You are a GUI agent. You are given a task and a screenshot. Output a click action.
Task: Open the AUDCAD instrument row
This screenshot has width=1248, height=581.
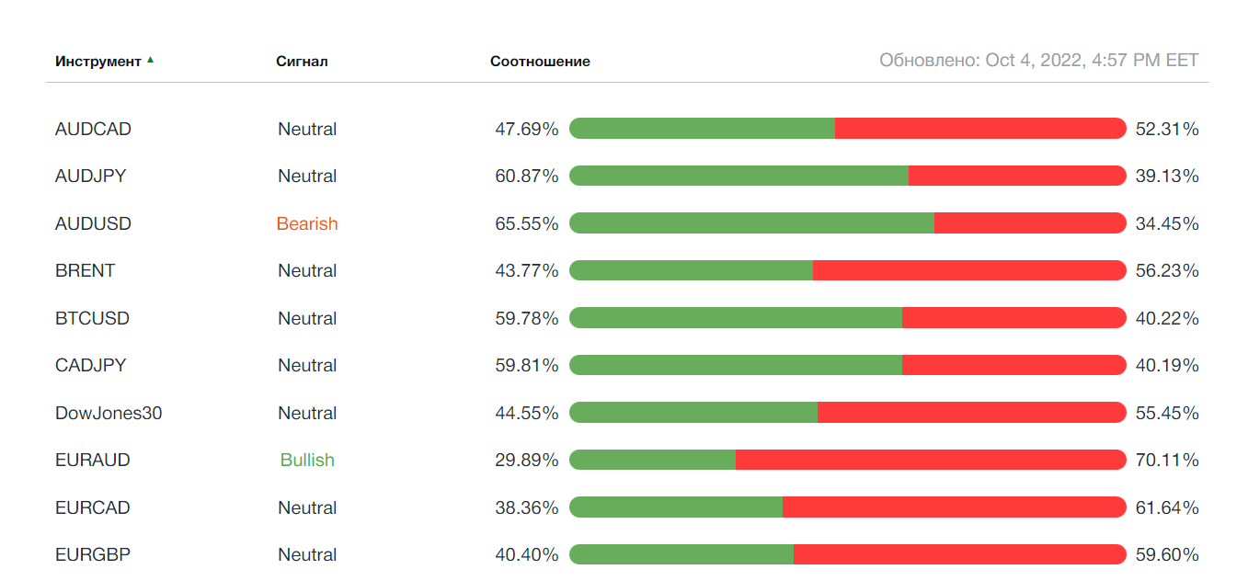[93, 130]
